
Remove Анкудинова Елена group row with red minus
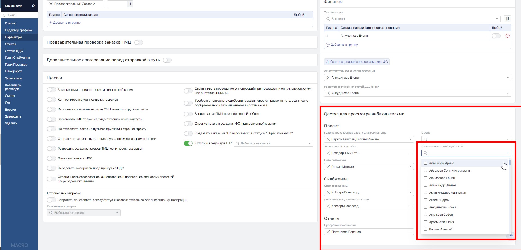pos(507,36)
